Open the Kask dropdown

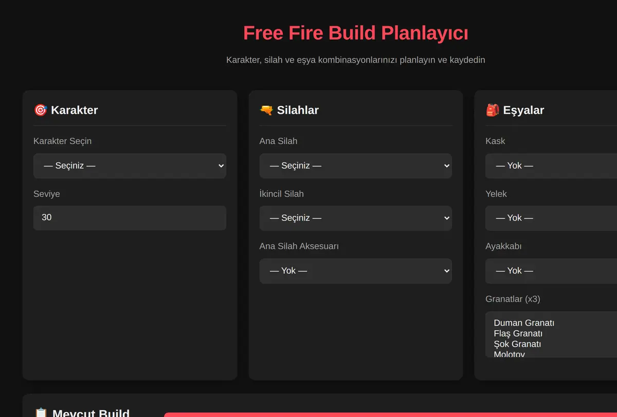tap(551, 166)
